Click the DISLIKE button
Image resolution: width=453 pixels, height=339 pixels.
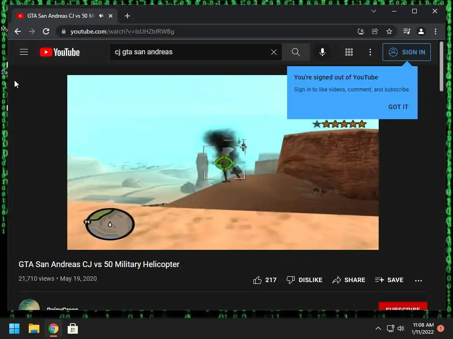pos(304,280)
